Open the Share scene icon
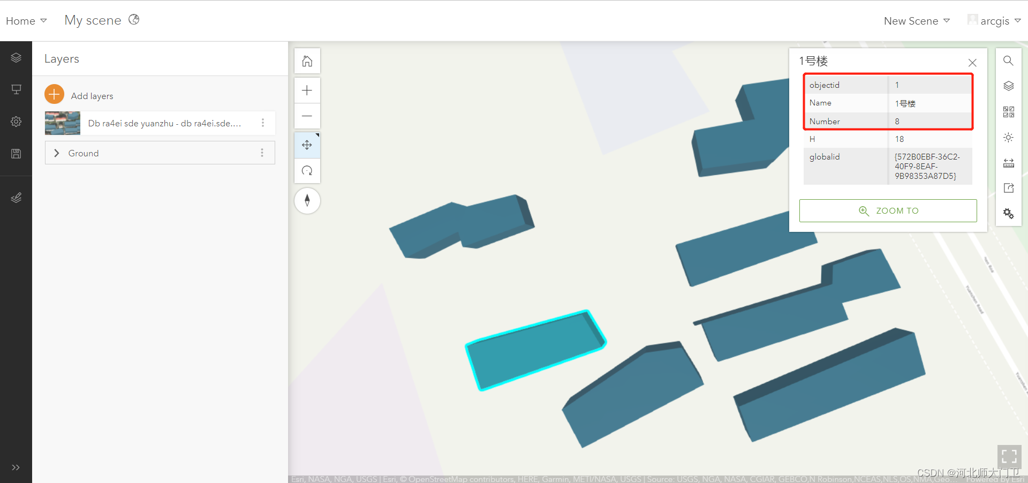The height and width of the screenshot is (483, 1028). click(1008, 188)
